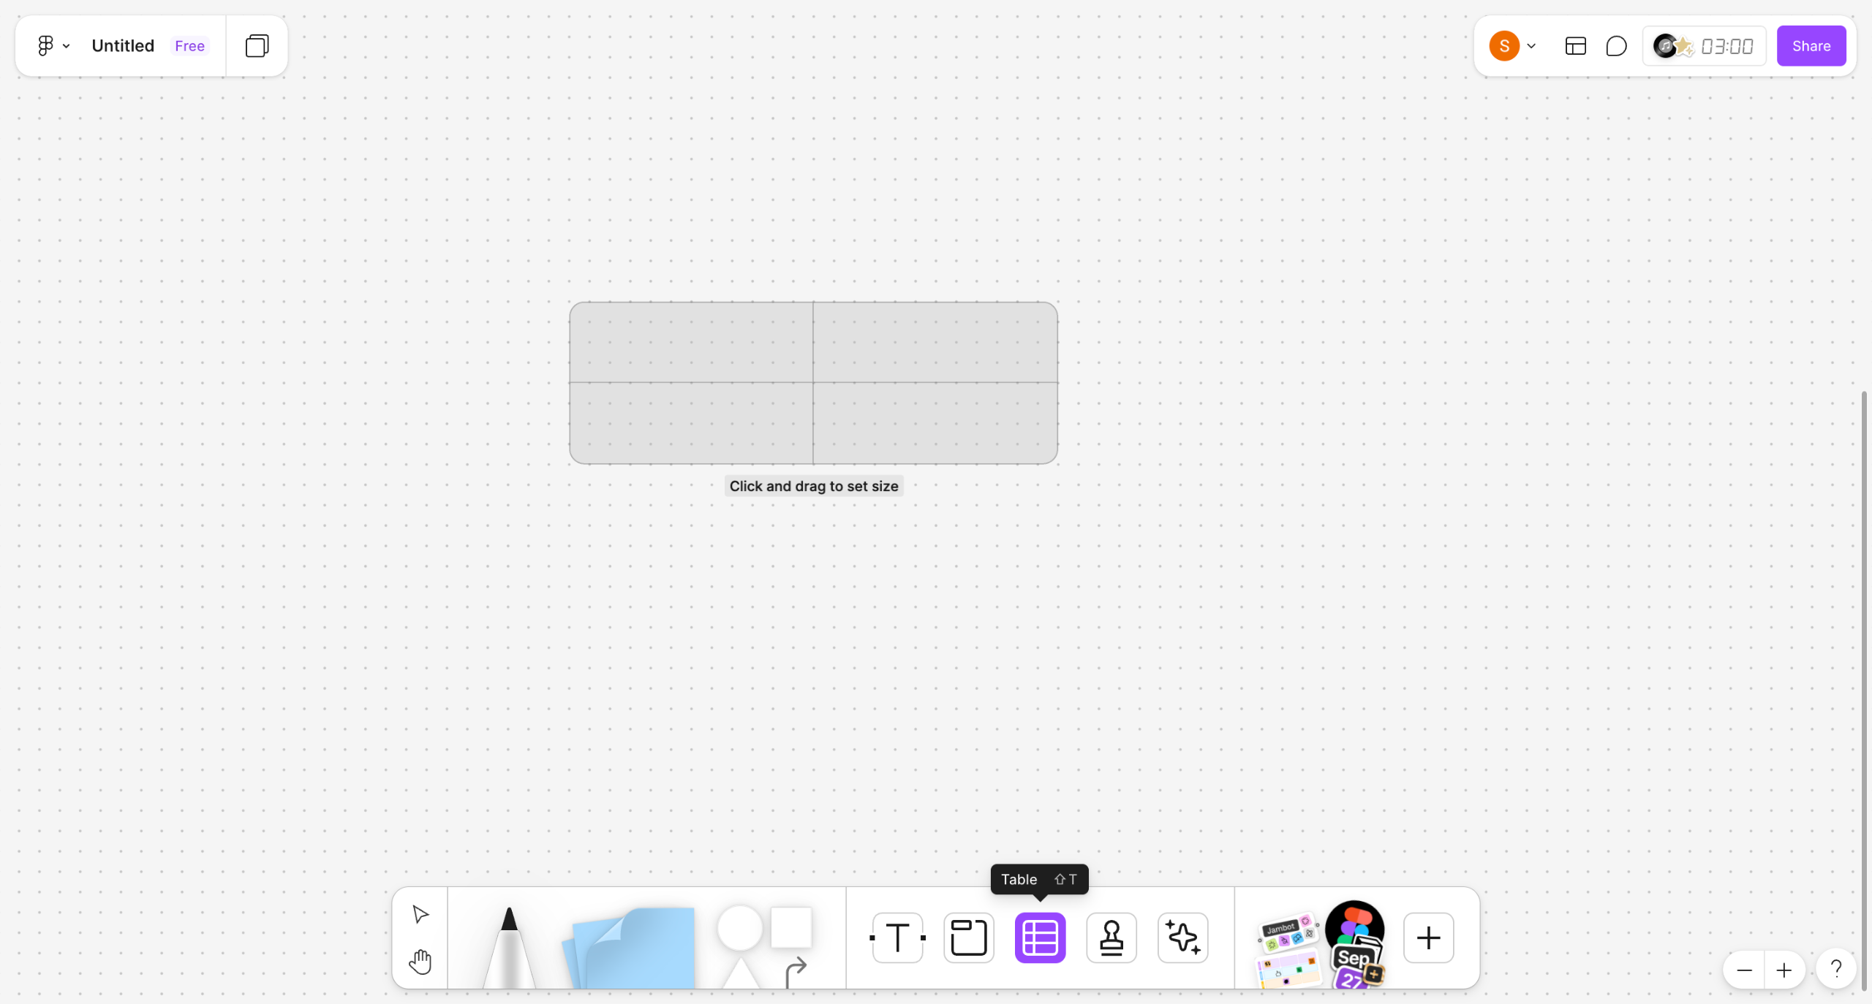Toggle the comments bubble icon
The height and width of the screenshot is (1004, 1872).
[1616, 46]
